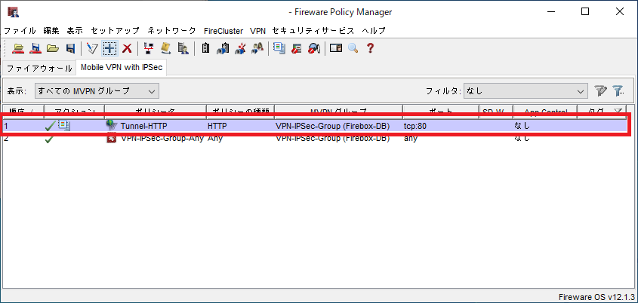
Task: Click the globe icon beside Tunnel-HTTP
Action: 111,126
